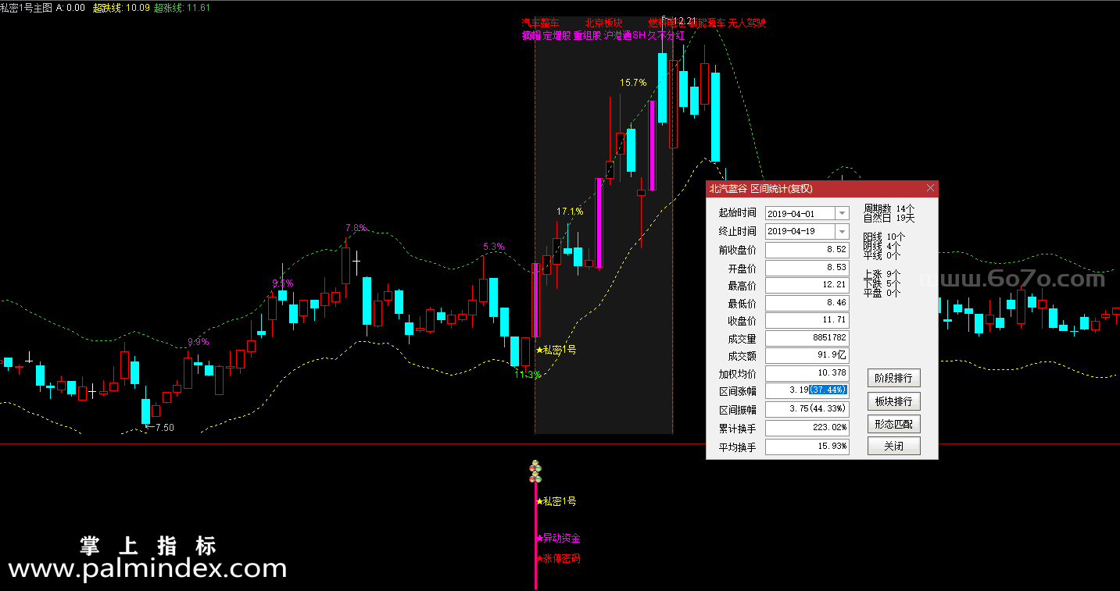Click the 累计换手 field showing 223.02%
This screenshot has width=1120, height=591.
click(807, 428)
